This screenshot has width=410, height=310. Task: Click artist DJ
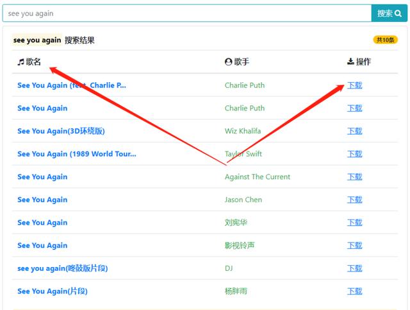(229, 268)
